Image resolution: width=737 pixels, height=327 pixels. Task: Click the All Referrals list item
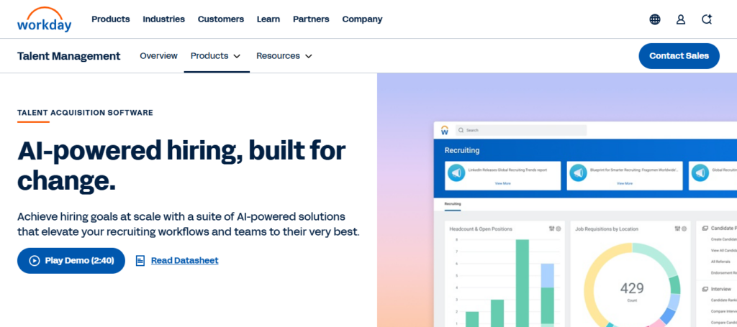point(720,262)
